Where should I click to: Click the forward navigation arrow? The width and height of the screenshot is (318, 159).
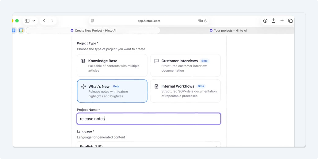tap(52, 21)
